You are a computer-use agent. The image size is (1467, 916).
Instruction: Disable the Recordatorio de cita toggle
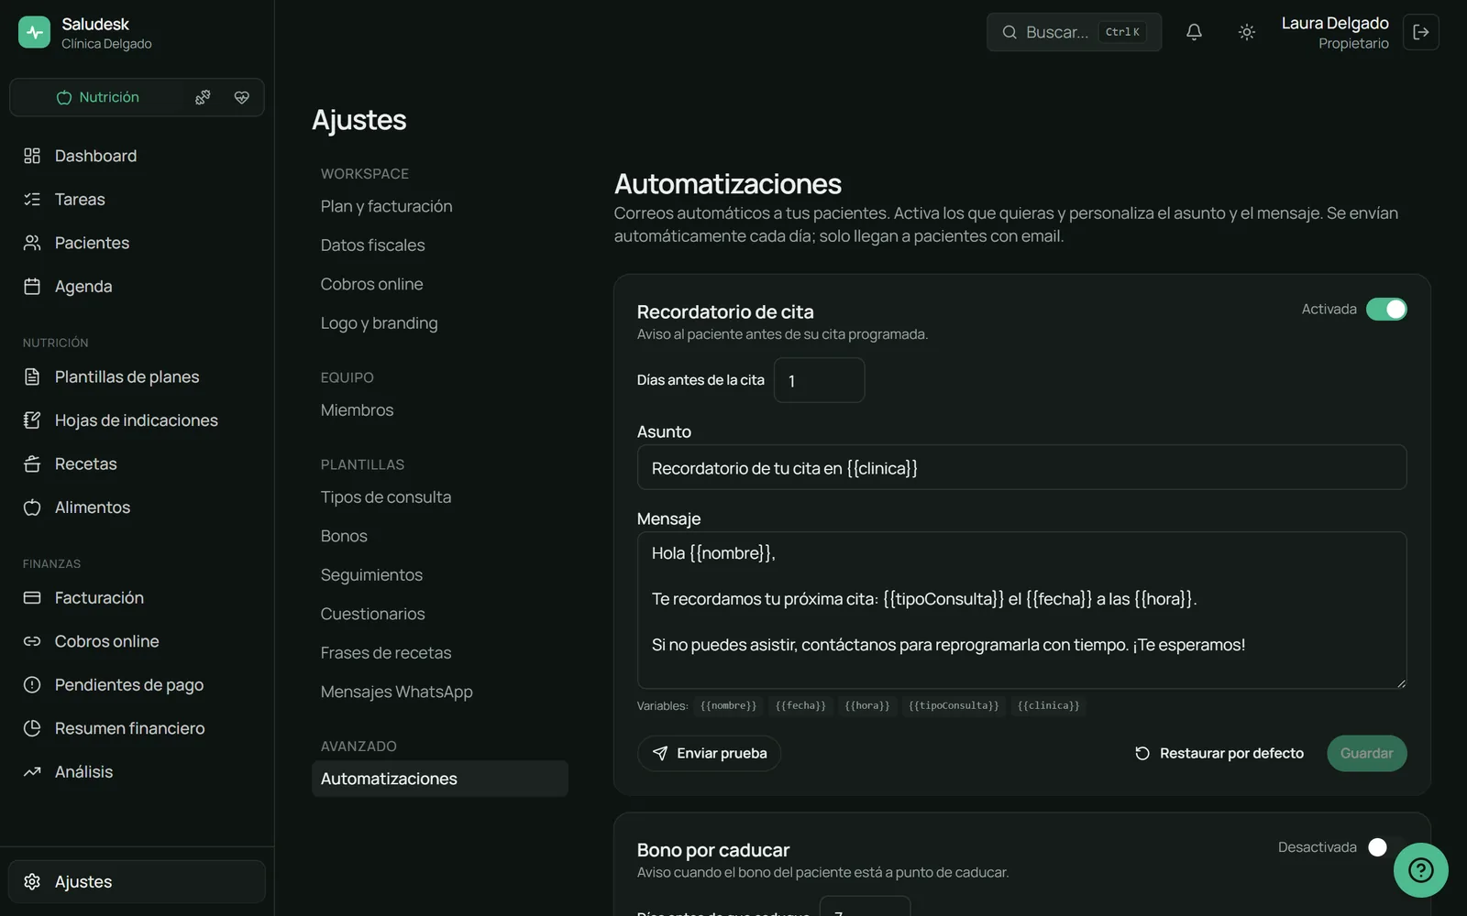tap(1386, 309)
